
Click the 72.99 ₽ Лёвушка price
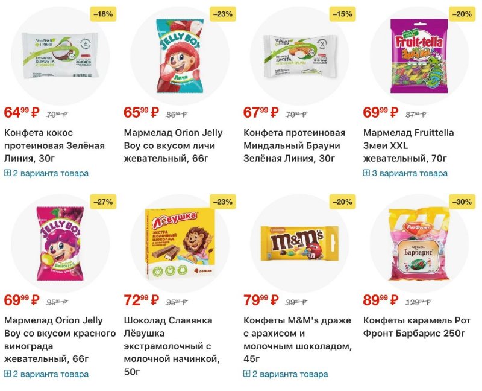(x=141, y=300)
